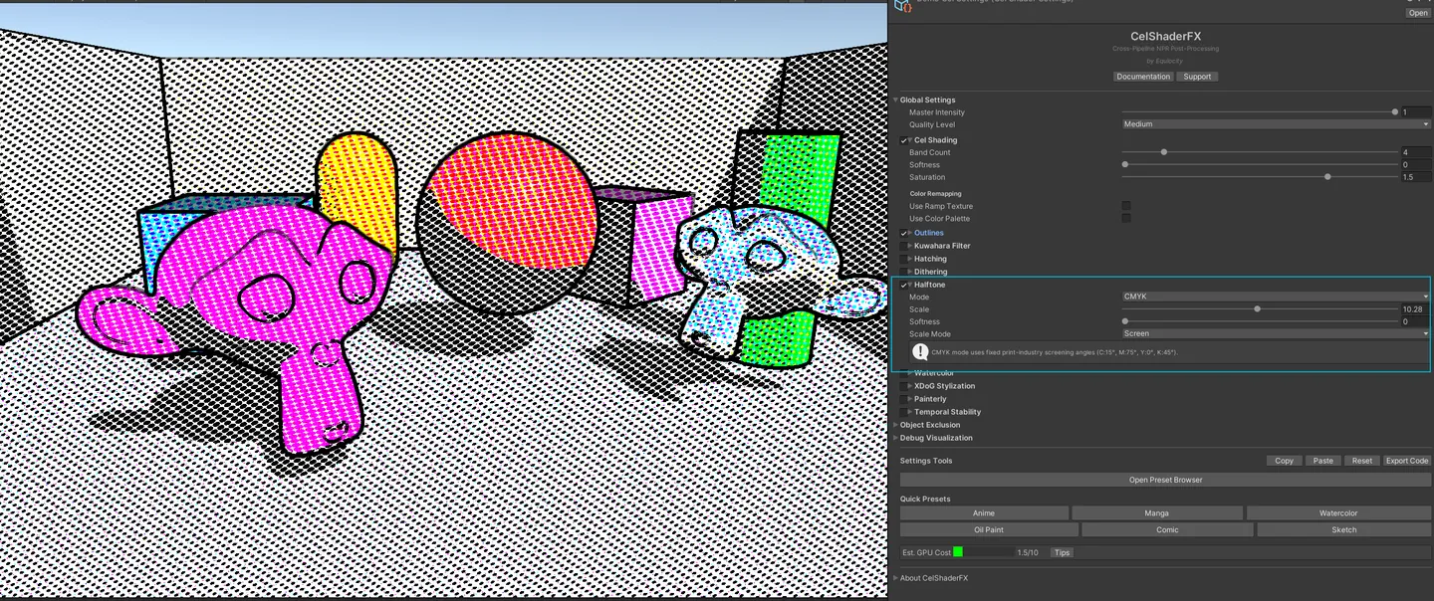Click the Band Count slider handle
The height and width of the screenshot is (601, 1434).
(1164, 152)
